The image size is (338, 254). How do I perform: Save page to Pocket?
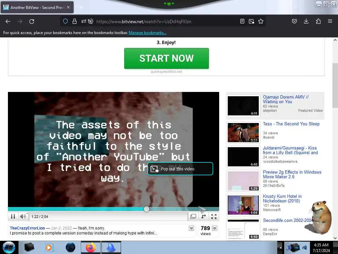point(294,21)
